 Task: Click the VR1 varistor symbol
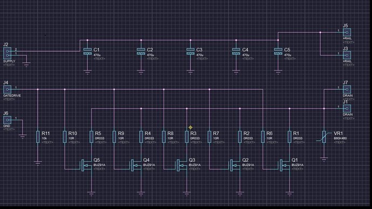tap(324, 137)
